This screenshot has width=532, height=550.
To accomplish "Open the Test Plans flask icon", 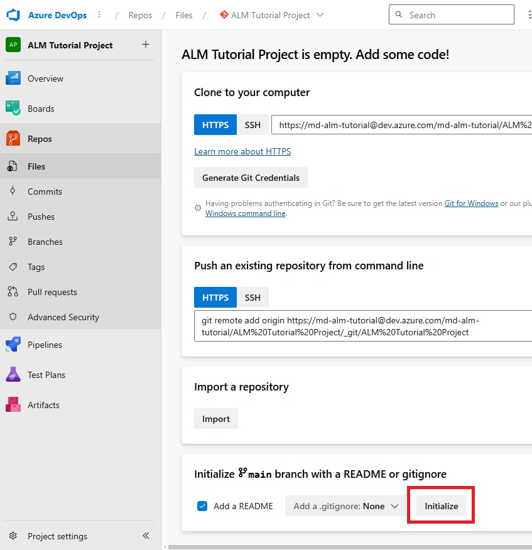I will click(x=13, y=375).
